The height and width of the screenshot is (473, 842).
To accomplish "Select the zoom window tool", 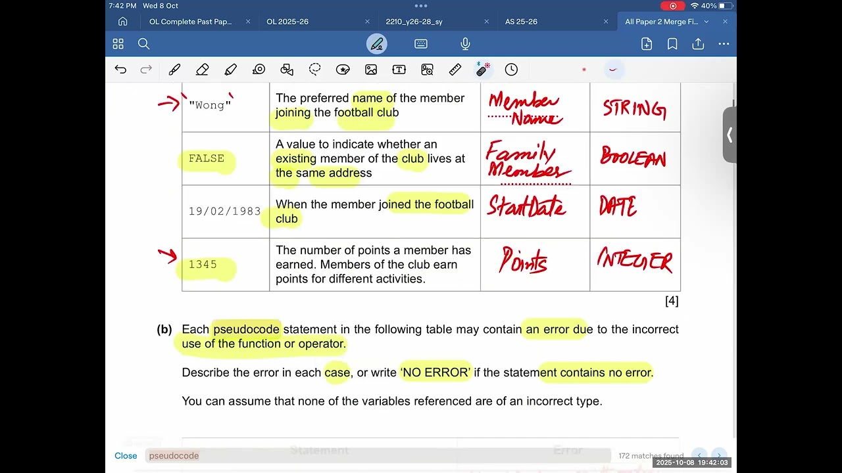I will point(427,70).
